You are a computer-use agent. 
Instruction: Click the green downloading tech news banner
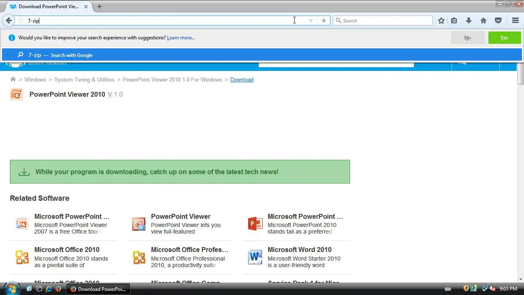pyautogui.click(x=180, y=172)
